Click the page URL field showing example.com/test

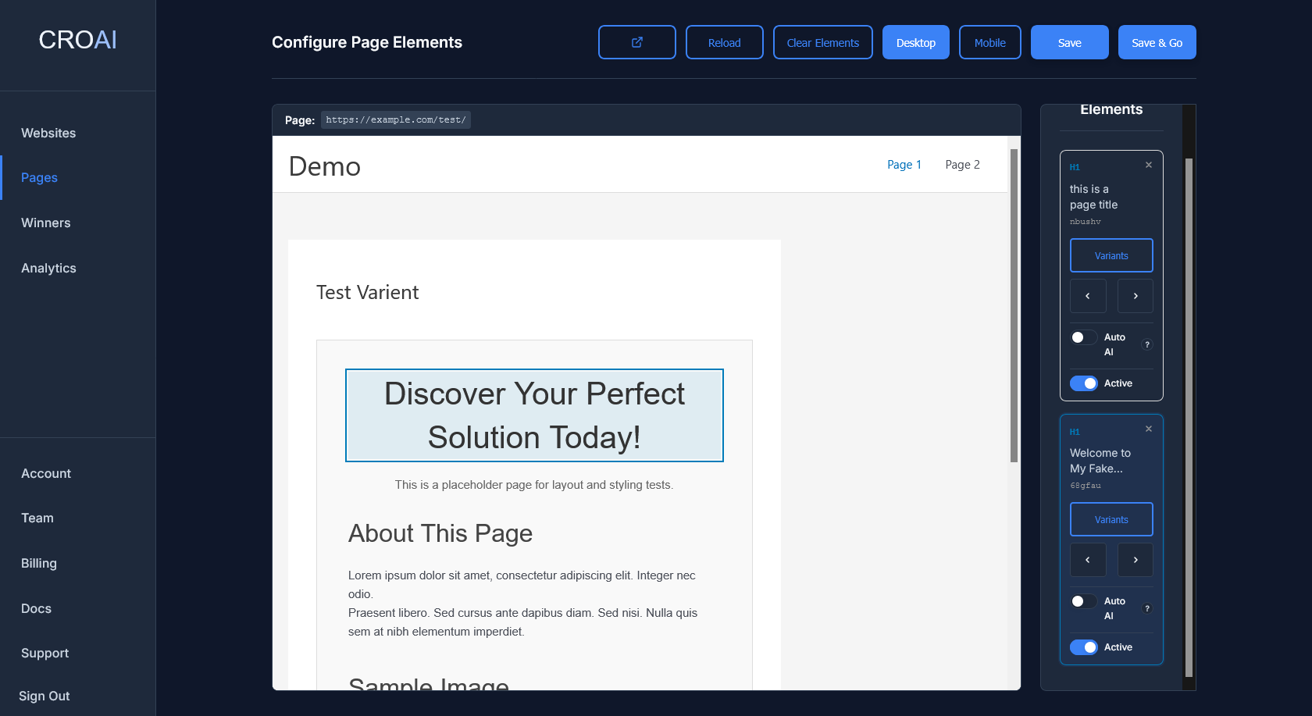[395, 119]
